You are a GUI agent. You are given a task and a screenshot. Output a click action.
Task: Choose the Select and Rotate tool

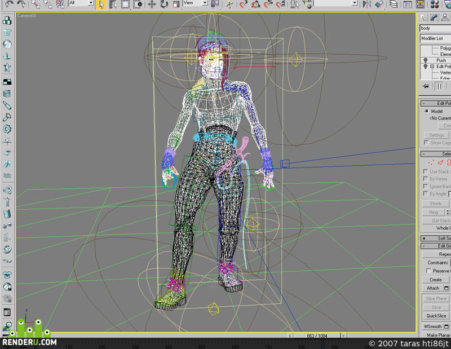pos(164,4)
